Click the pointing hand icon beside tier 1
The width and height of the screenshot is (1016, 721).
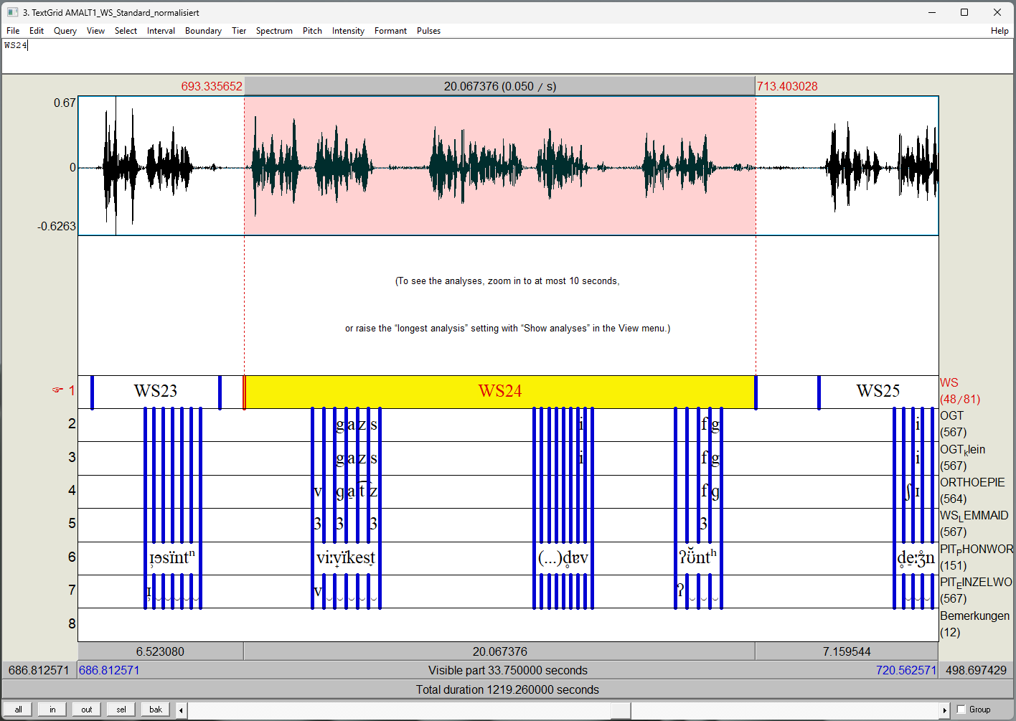(x=57, y=390)
